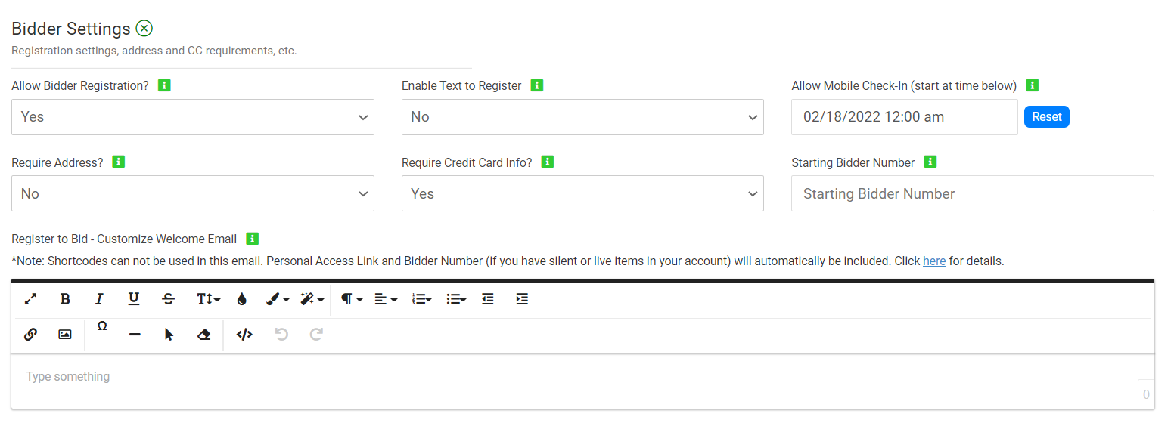Open info icon beside Require Credit Card Info
This screenshot has height=426, width=1174.
(548, 162)
